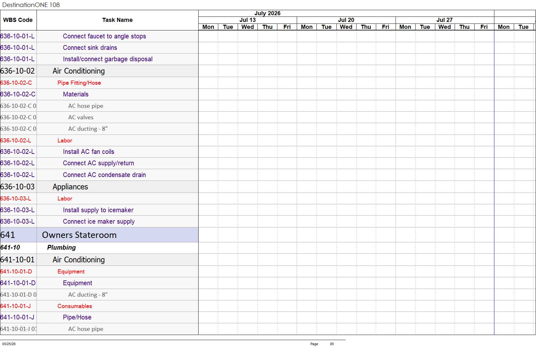Click the 'Jul 13' week header

pos(248,20)
